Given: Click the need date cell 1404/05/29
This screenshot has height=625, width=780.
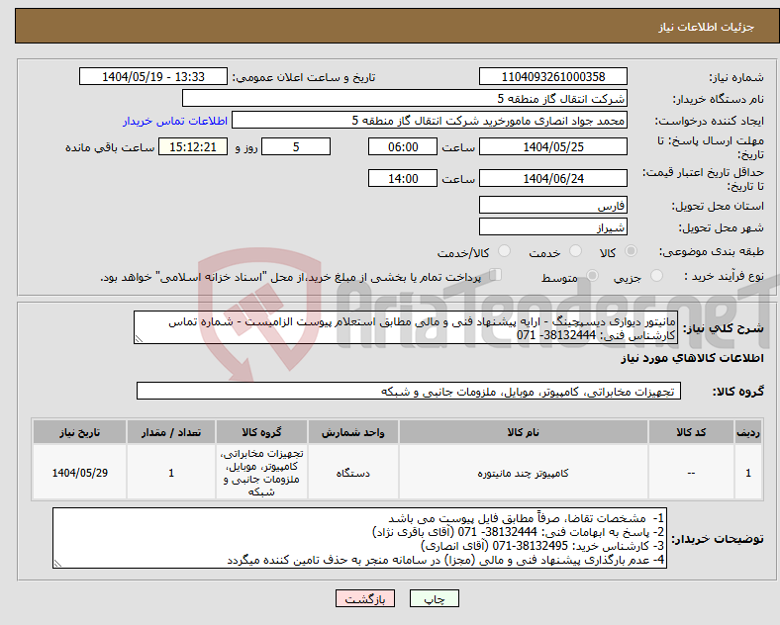Looking at the screenshot, I should point(79,473).
